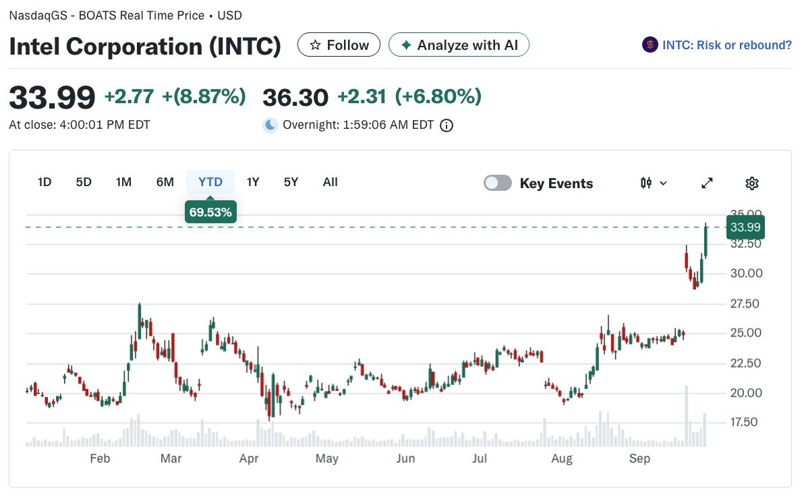
Task: Click the 30.00 price axis label
Action: pyautogui.click(x=746, y=273)
